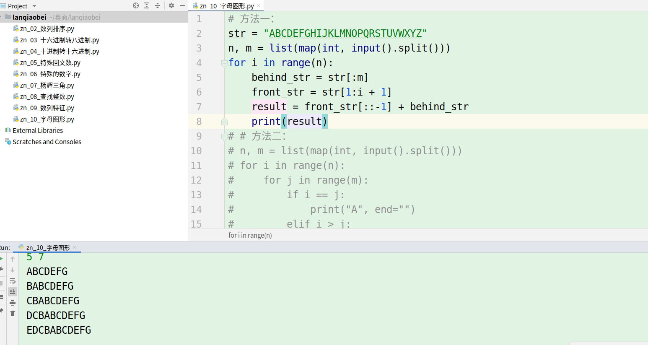
Task: Toggle scroll to end in console
Action: point(13,291)
